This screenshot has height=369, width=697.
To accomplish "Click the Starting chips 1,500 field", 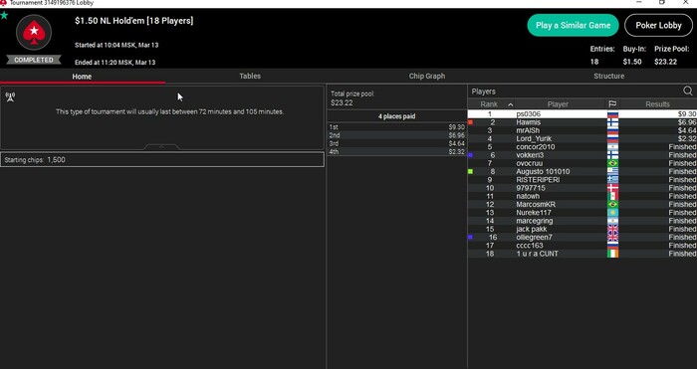I will [161, 160].
